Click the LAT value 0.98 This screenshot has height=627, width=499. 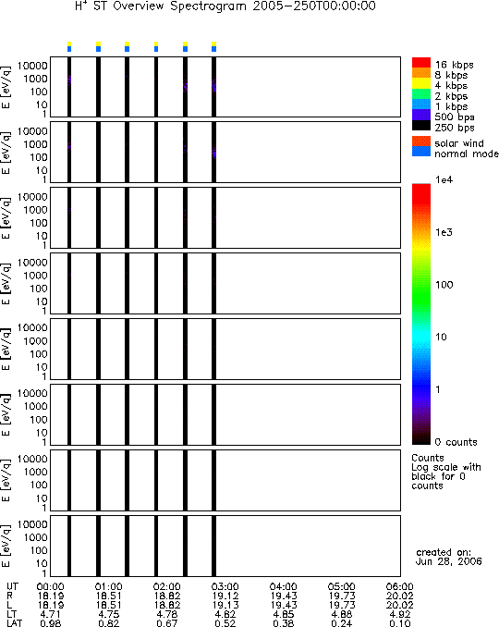click(x=50, y=623)
